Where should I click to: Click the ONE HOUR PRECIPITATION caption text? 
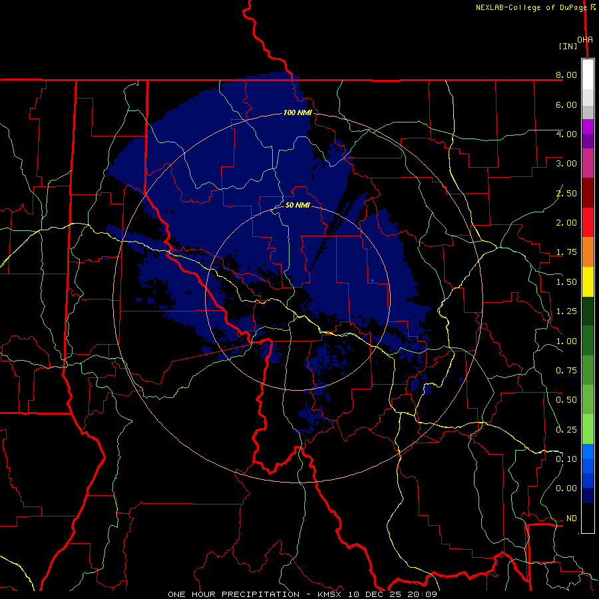pos(234,594)
